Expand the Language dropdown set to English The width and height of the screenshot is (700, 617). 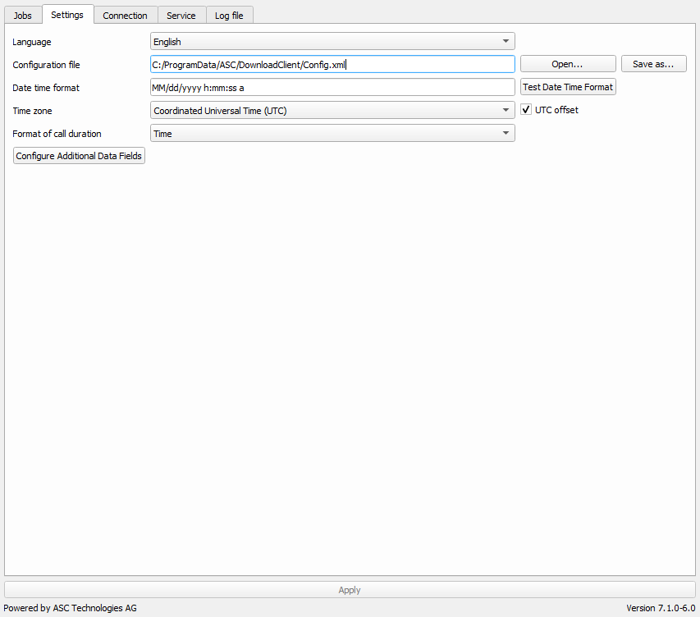pos(332,42)
